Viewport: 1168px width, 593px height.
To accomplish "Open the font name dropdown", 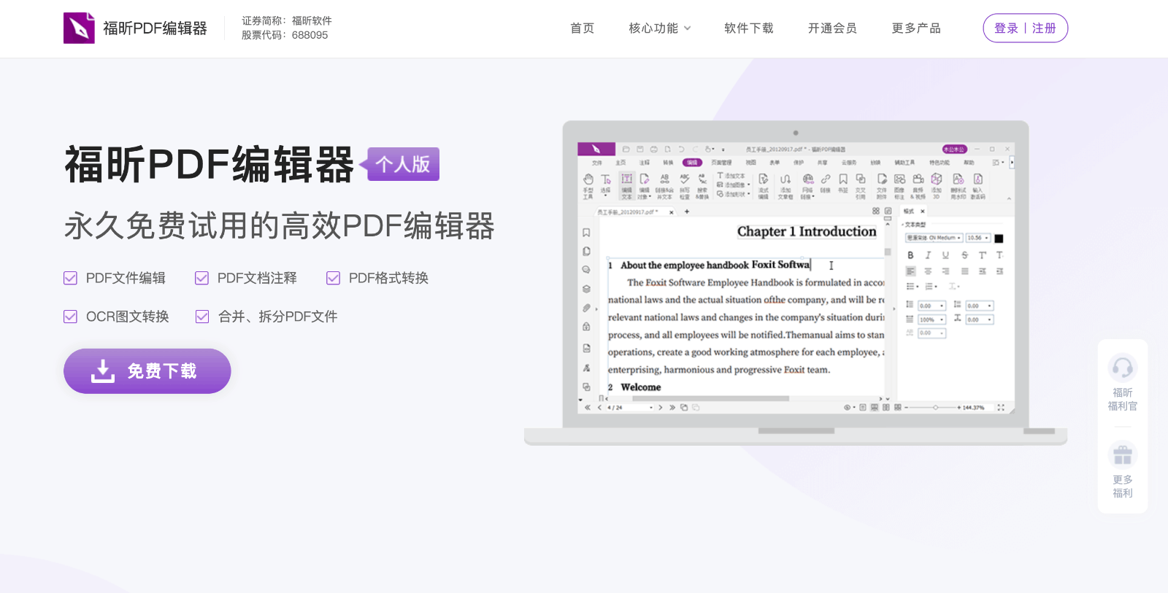I will point(934,238).
